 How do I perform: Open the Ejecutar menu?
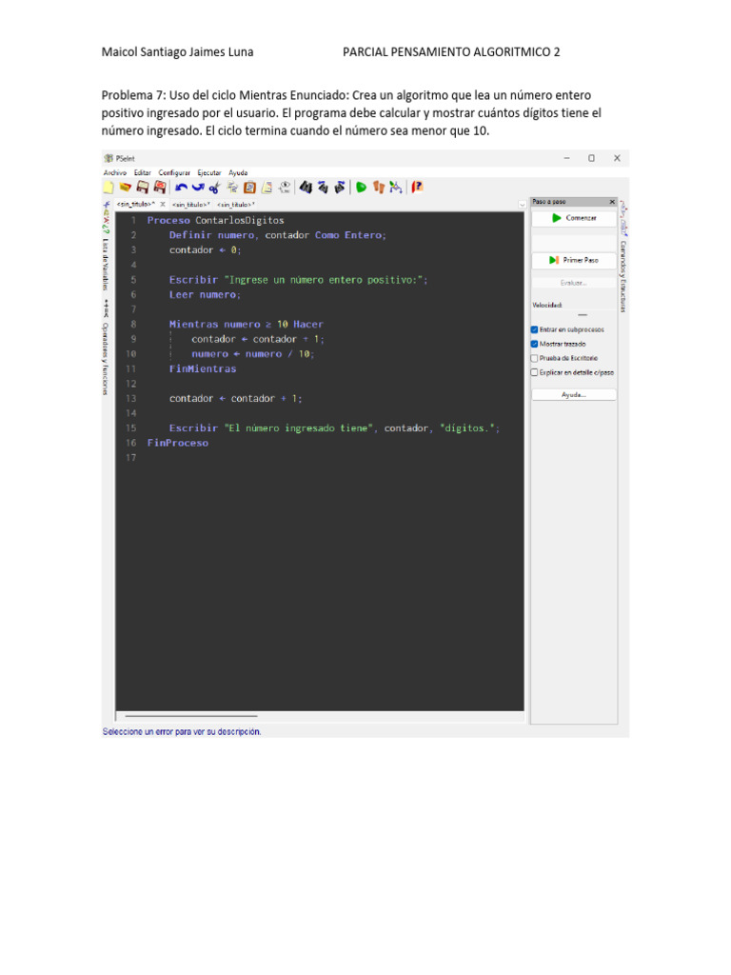pyautogui.click(x=208, y=172)
